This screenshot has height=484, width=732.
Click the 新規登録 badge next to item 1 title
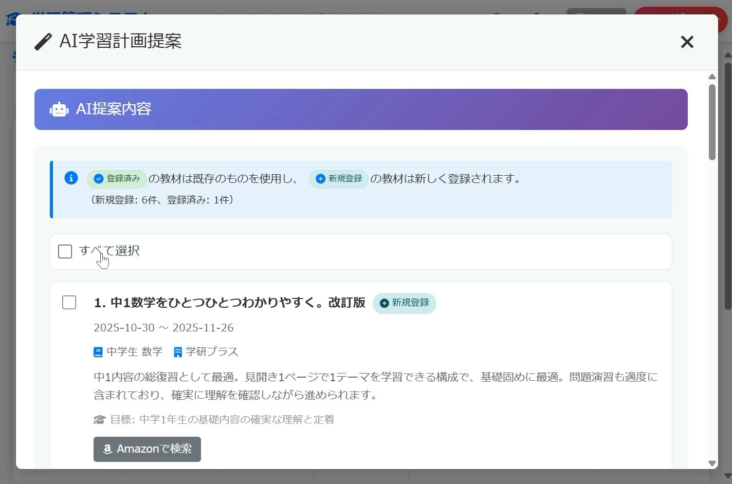coord(405,303)
